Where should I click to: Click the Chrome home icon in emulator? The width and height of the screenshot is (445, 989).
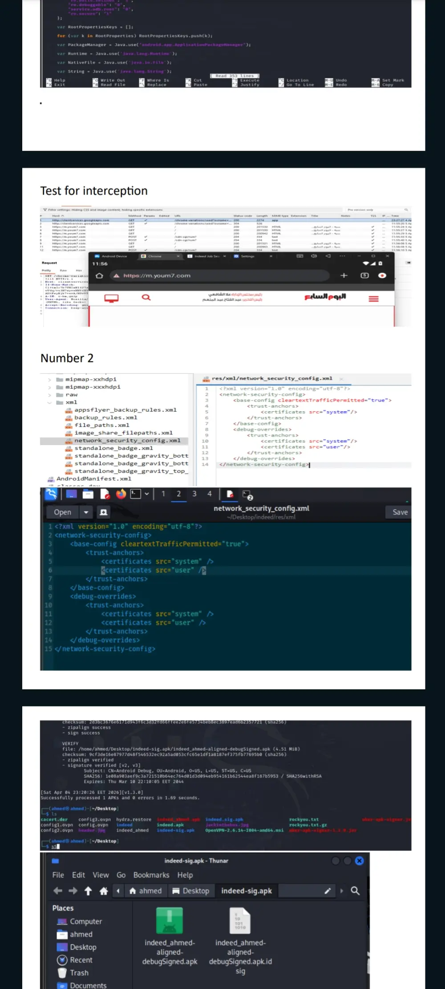click(99, 276)
